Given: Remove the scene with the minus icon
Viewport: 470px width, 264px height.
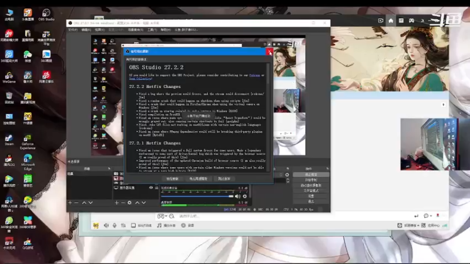Looking at the screenshot, I should [x=76, y=202].
